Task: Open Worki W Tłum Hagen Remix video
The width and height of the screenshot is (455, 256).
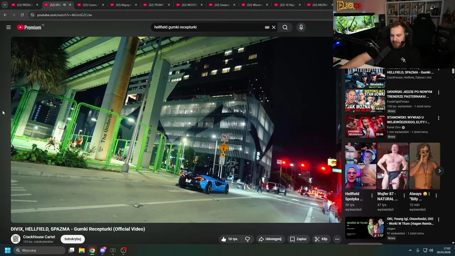Action: [411, 222]
